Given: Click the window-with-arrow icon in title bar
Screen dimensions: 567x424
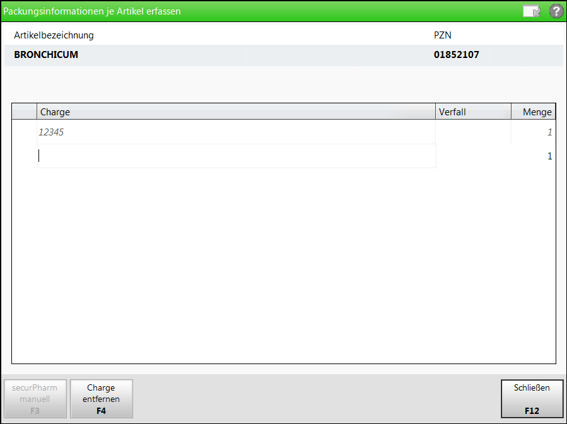Looking at the screenshot, I should click(x=532, y=11).
